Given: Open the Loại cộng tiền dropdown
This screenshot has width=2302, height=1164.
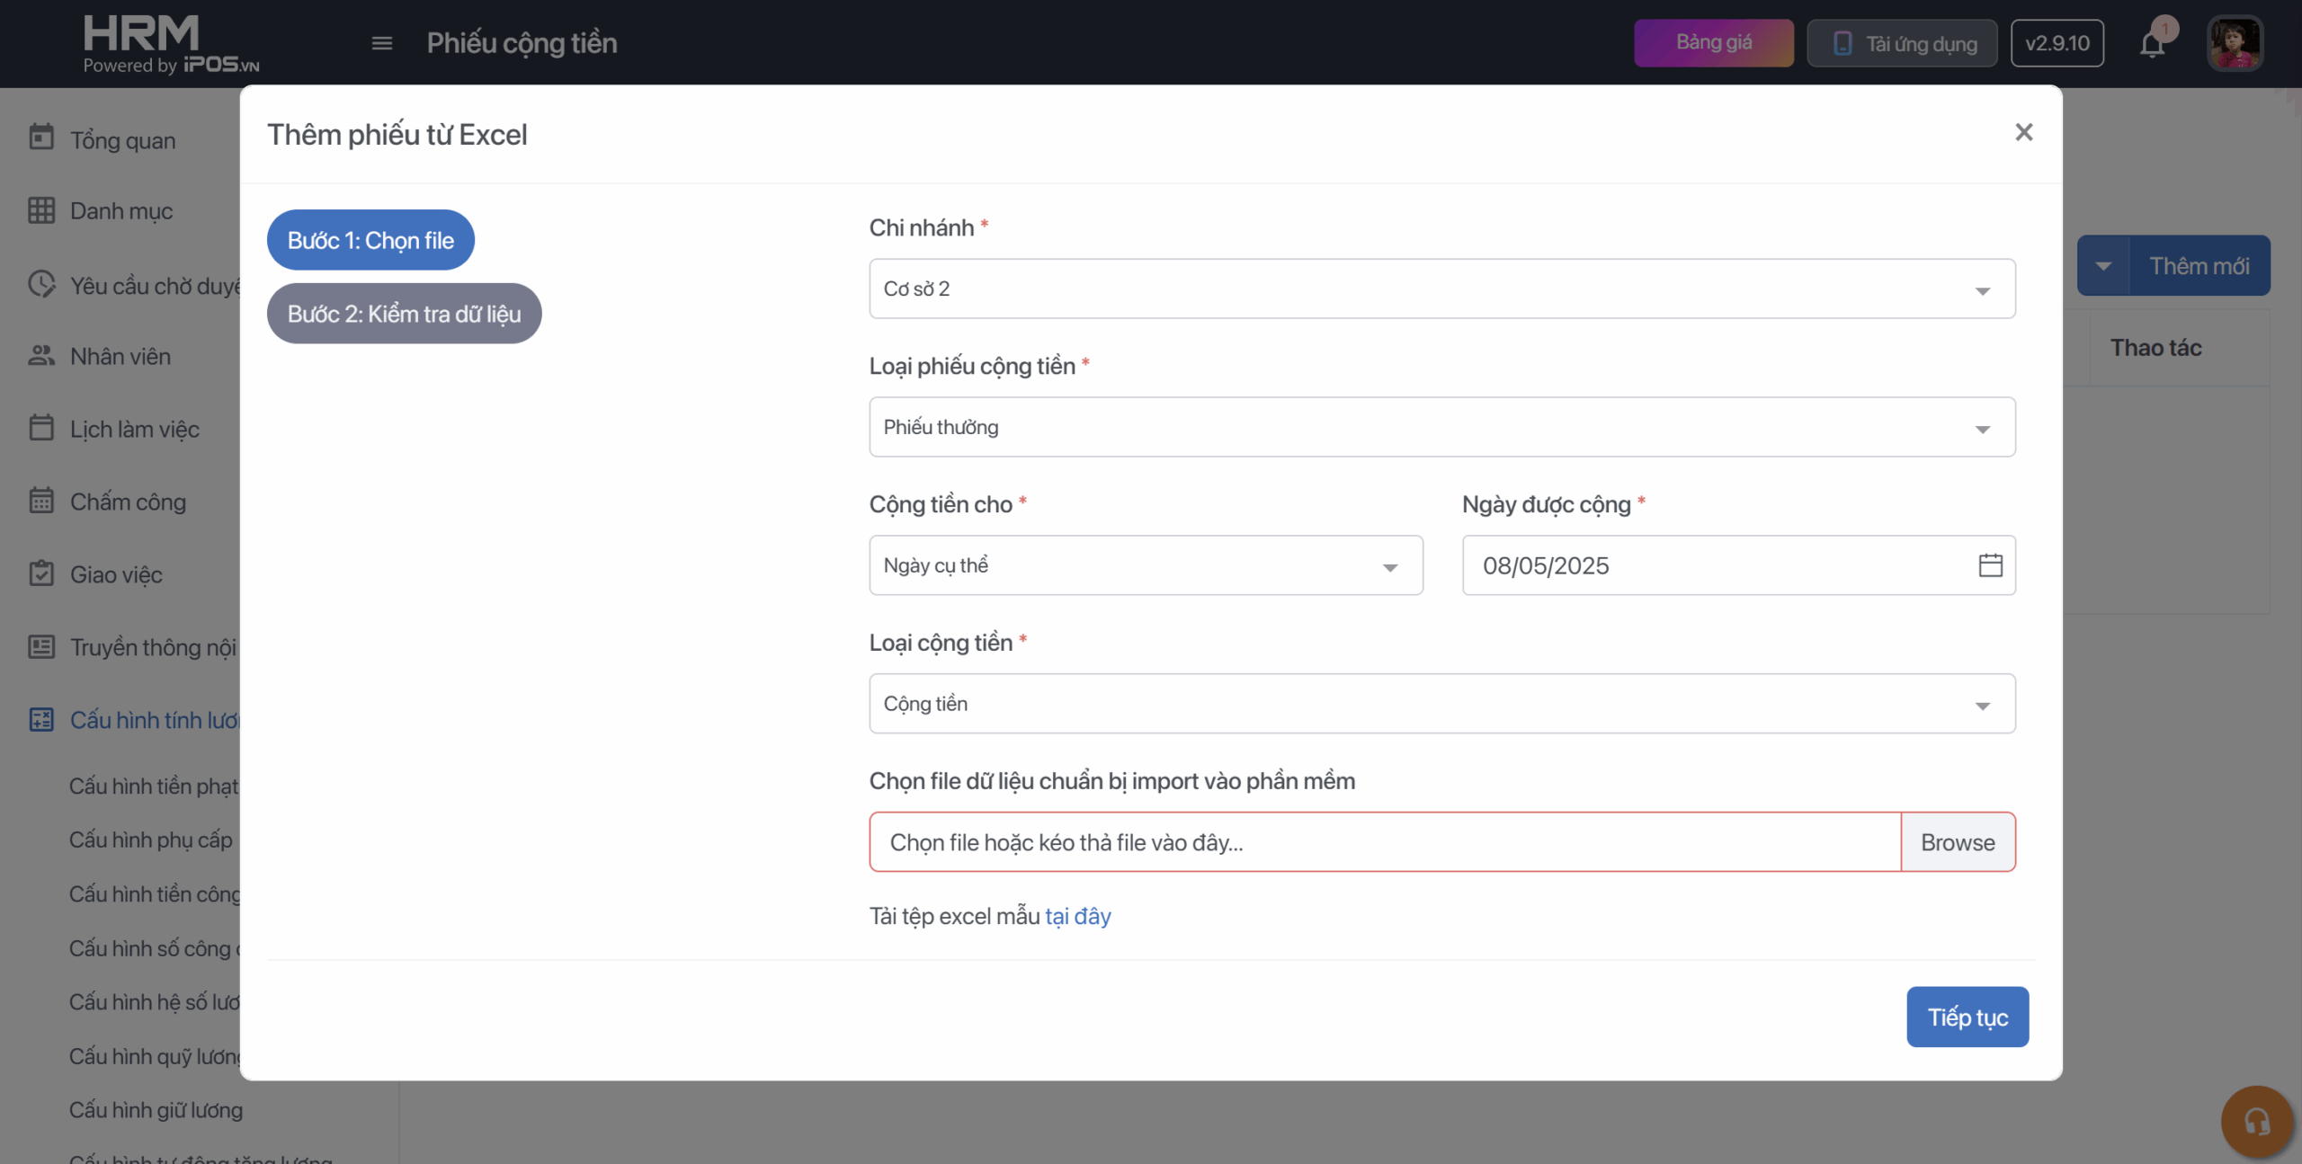Looking at the screenshot, I should pyautogui.click(x=1441, y=704).
